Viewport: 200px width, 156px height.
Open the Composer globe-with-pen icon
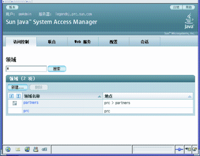coord(27,149)
